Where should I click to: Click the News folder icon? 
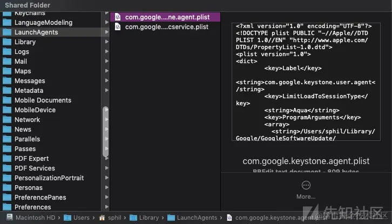[x=7, y=130]
